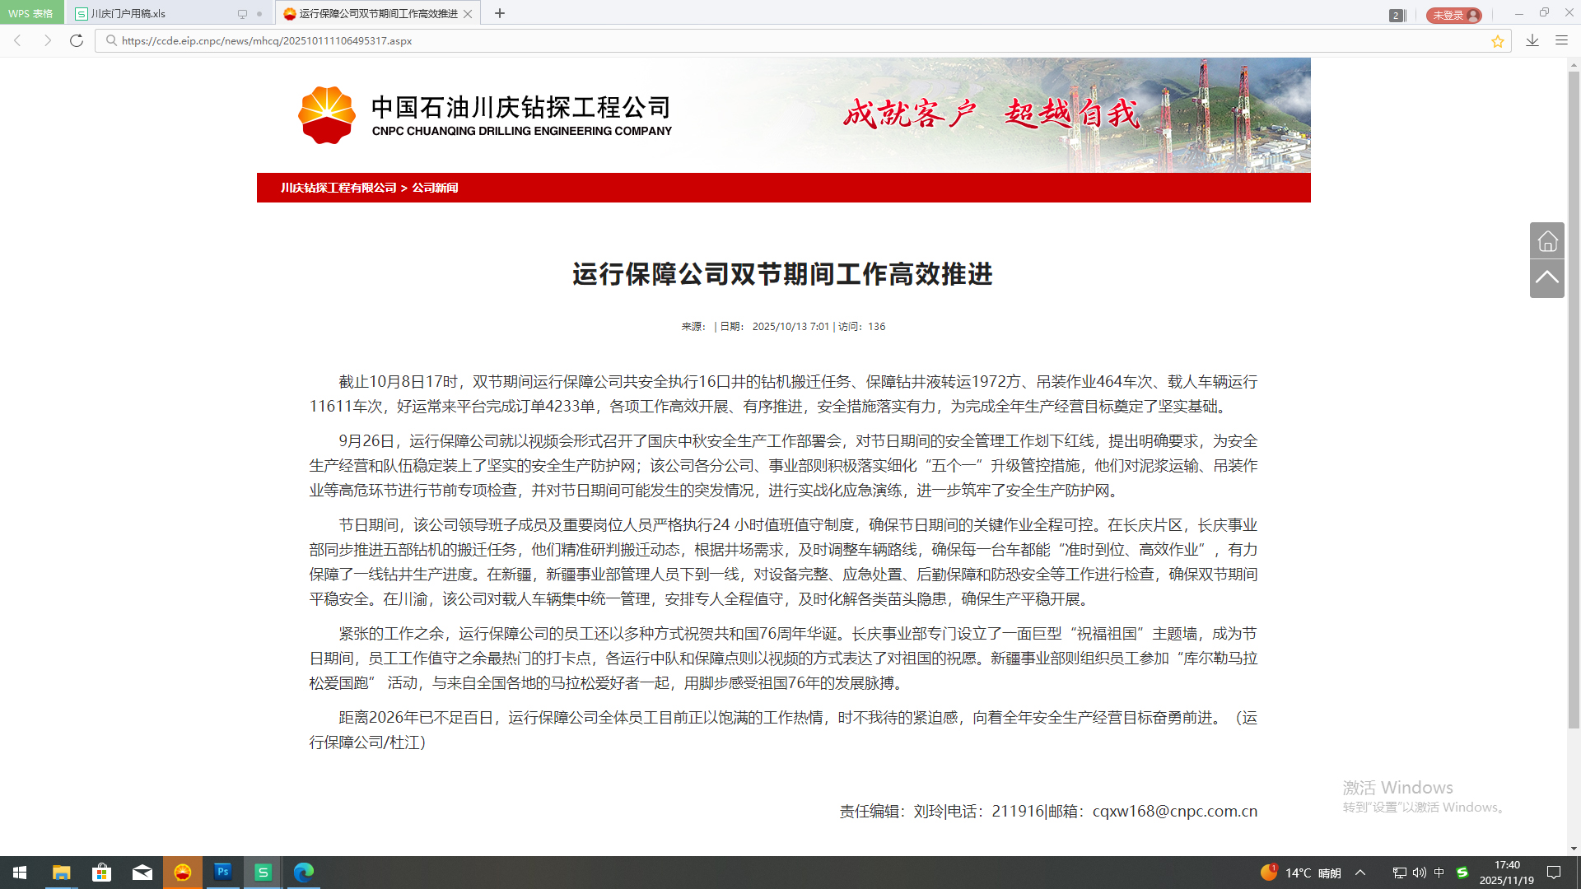Image resolution: width=1581 pixels, height=889 pixels.
Task: Open the WPS 表格 app menu
Action: coord(31,13)
